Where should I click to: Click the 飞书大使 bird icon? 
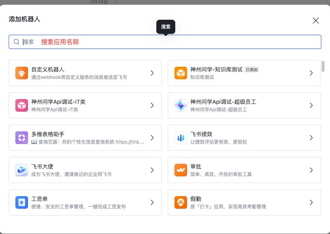click(22, 170)
